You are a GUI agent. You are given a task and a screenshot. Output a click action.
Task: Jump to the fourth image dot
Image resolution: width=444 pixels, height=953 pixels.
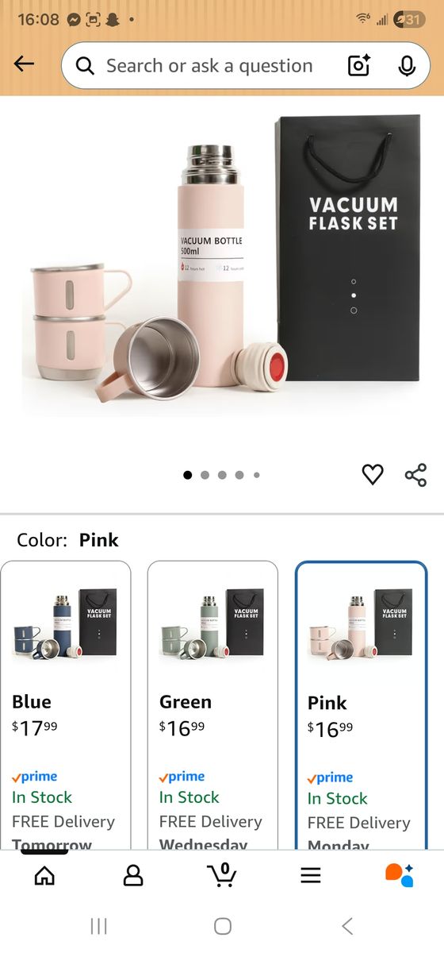coord(239,475)
